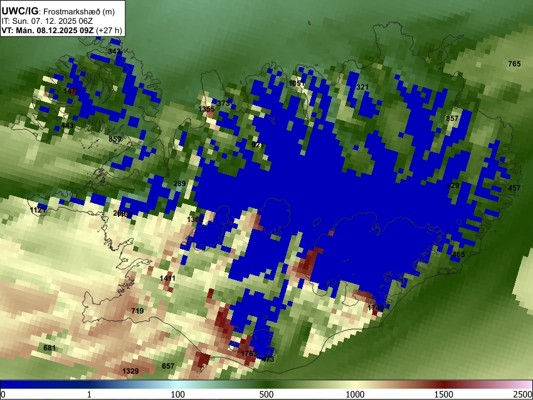Click the 429 value on the map
Screen dimensions: 533x400
[453, 185]
